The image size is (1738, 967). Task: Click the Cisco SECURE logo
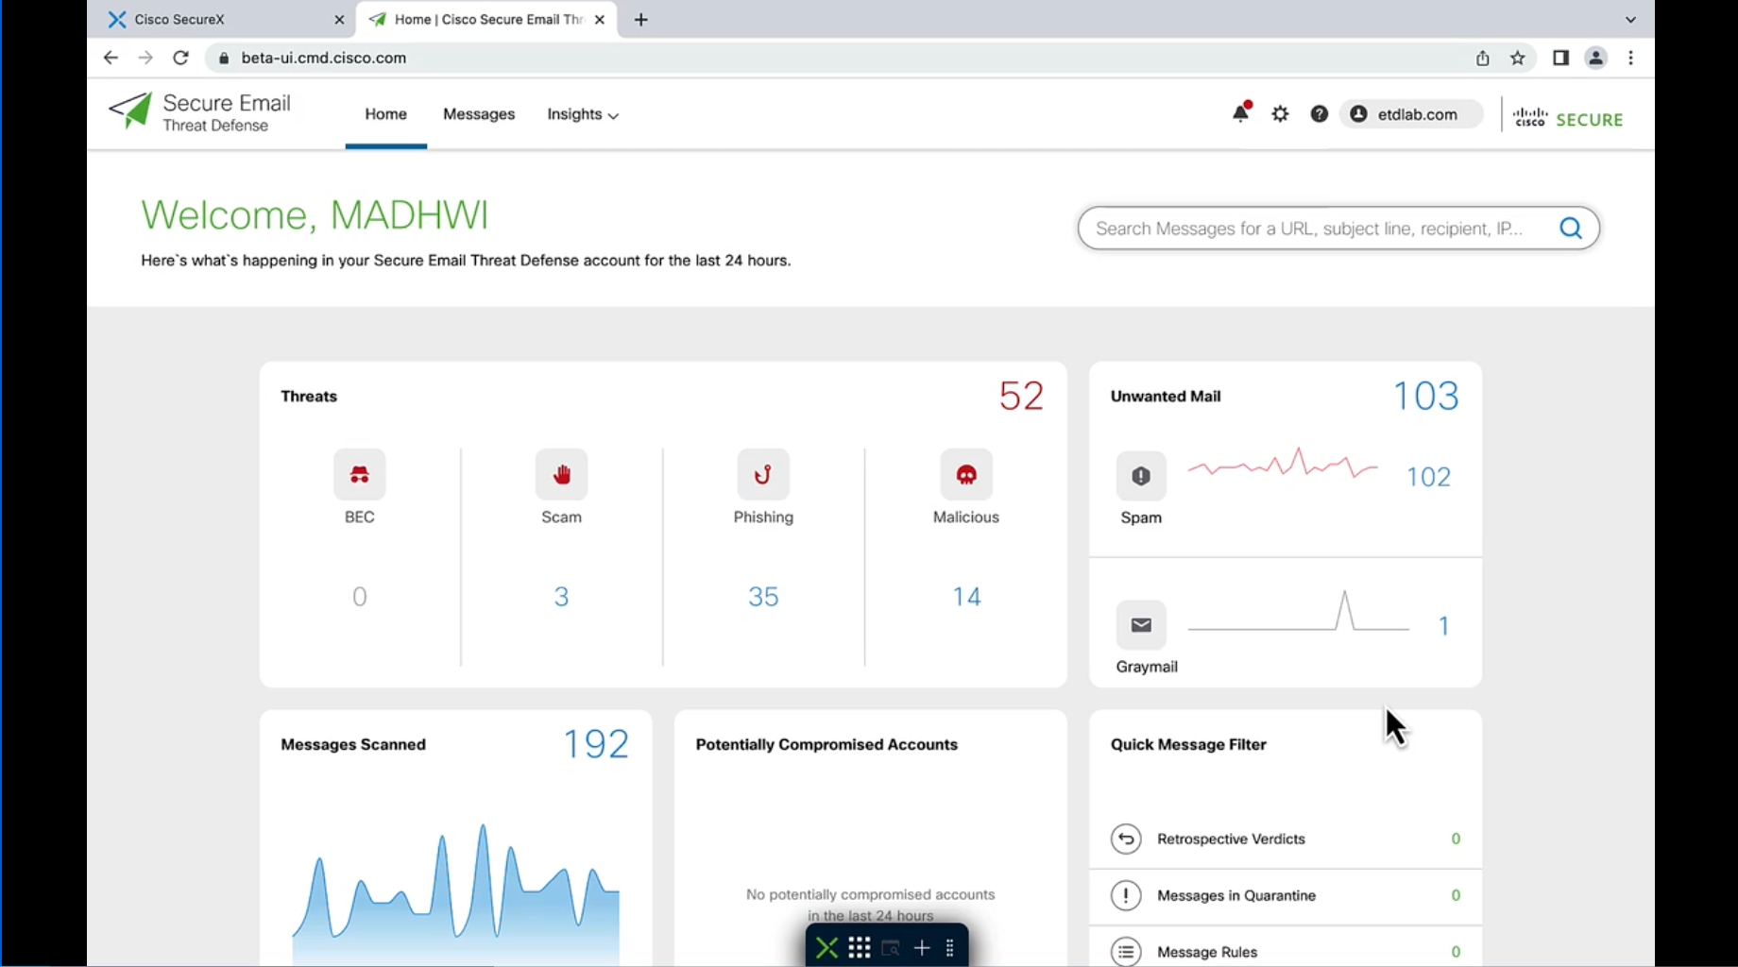(1567, 117)
